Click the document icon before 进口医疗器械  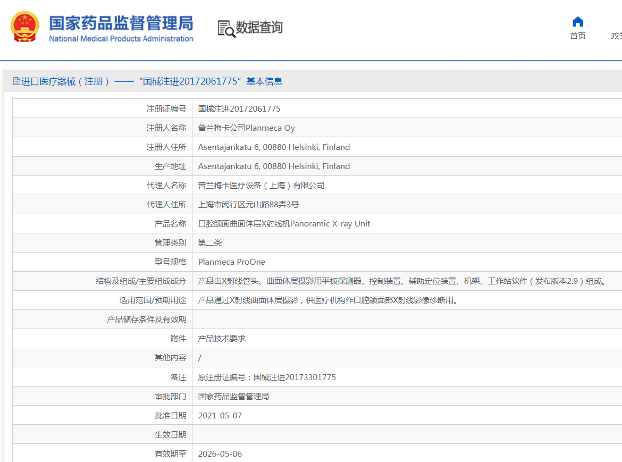[16, 81]
